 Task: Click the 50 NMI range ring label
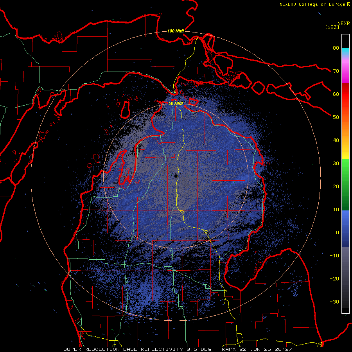[176, 104]
